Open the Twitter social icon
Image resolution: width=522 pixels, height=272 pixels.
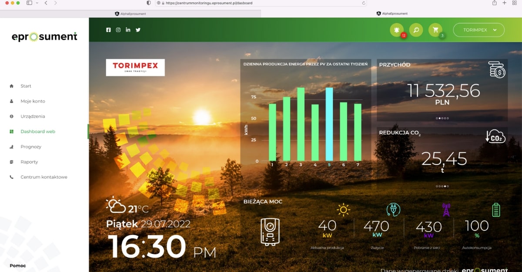(138, 30)
